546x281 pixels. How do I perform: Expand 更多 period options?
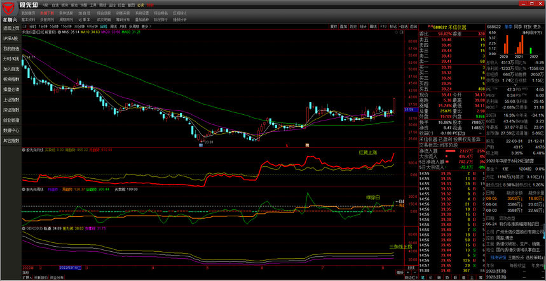[x=145, y=27]
